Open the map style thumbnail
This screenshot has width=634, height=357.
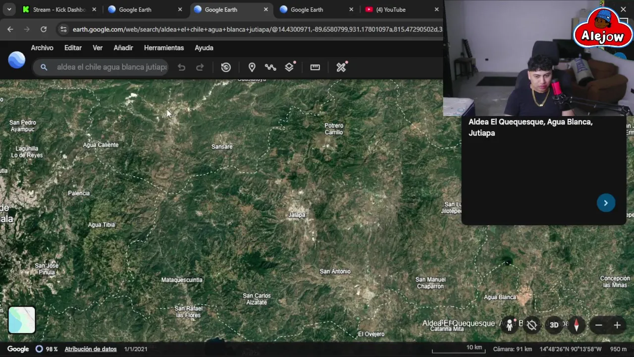click(x=22, y=320)
